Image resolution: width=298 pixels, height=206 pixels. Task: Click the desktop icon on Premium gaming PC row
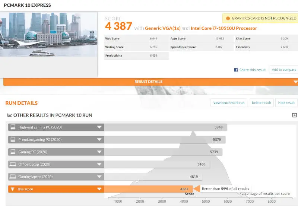coord(13,140)
